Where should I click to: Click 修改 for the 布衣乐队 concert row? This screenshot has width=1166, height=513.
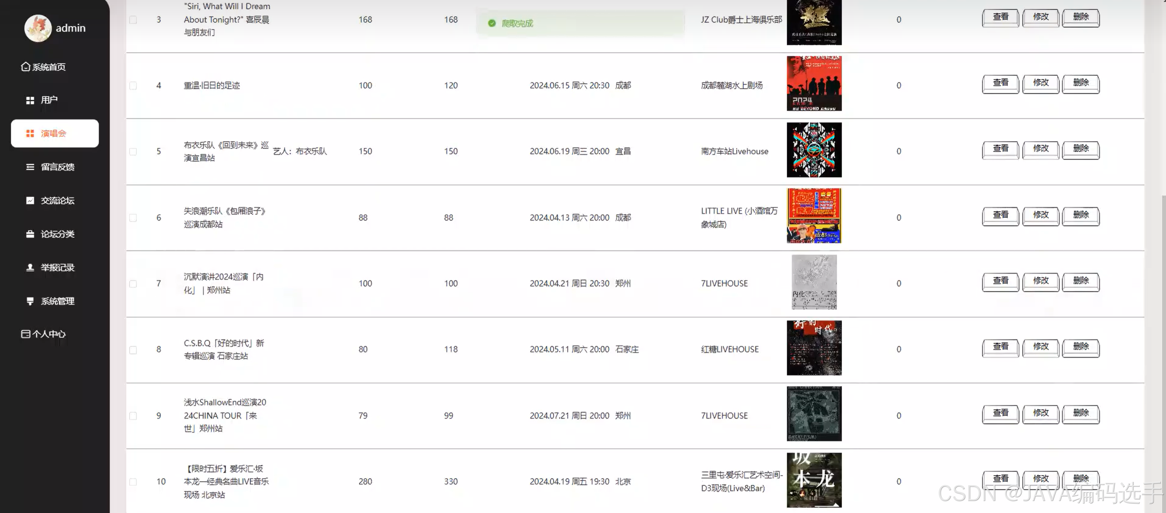tap(1040, 150)
